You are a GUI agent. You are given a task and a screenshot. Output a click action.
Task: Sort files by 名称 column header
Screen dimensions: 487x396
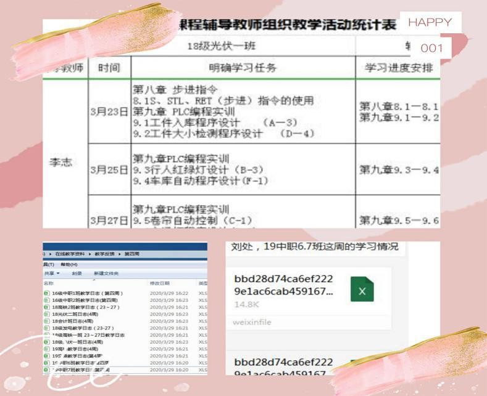[x=49, y=283]
